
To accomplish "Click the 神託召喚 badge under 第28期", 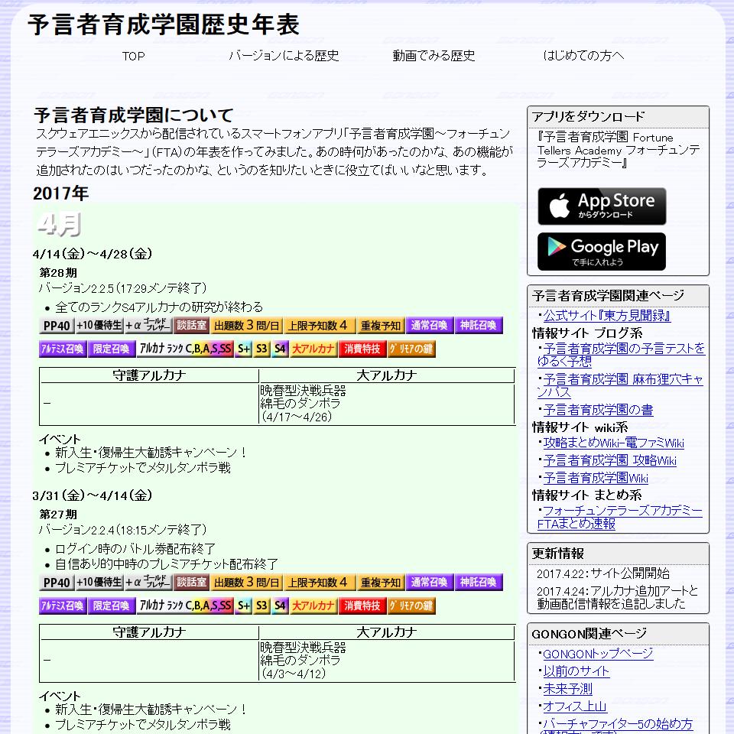I will [x=479, y=326].
